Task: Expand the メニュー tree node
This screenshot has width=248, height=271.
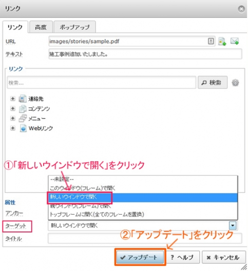Action: click(x=13, y=119)
